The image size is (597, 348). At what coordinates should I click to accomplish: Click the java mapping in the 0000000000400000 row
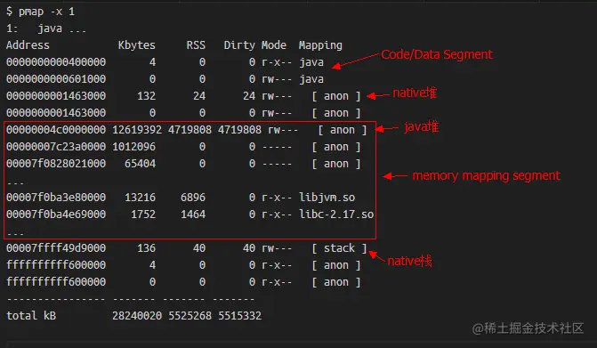pyautogui.click(x=311, y=62)
